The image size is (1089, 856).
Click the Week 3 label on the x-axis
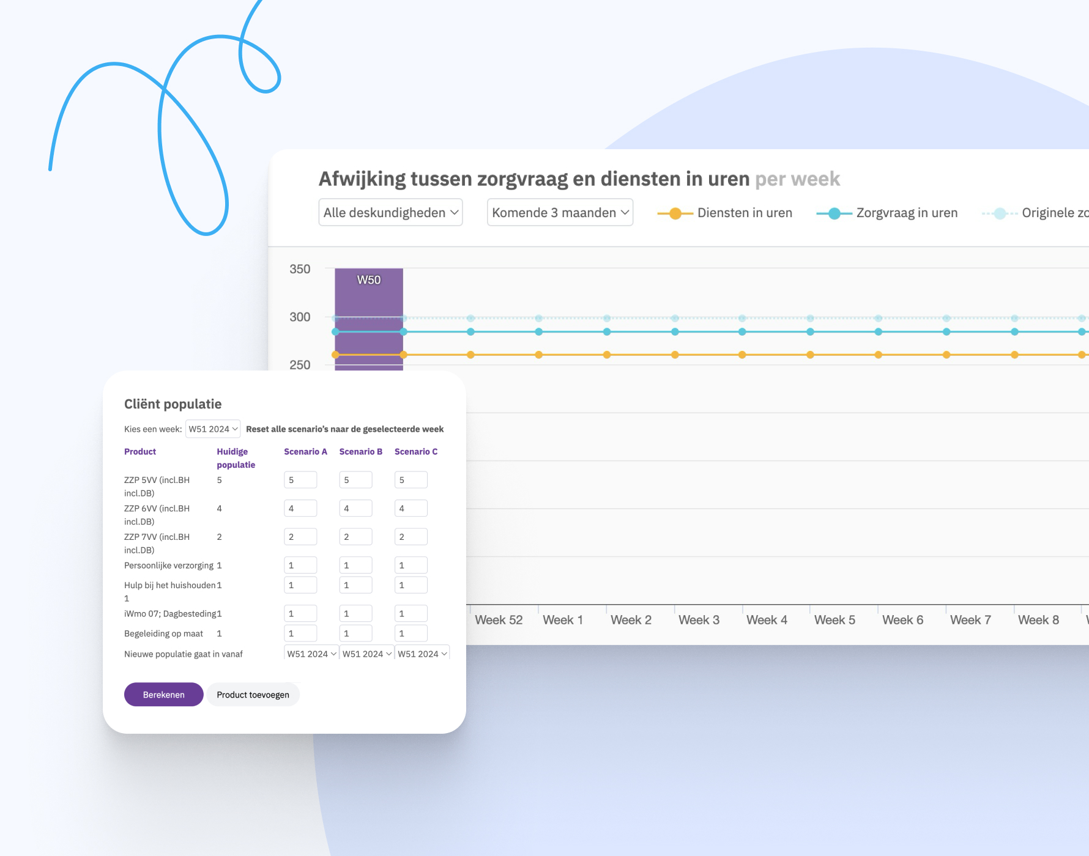[x=699, y=620]
